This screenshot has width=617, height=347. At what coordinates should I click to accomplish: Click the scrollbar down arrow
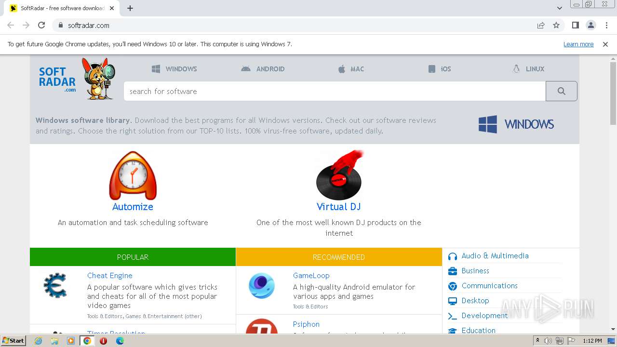tap(613, 330)
